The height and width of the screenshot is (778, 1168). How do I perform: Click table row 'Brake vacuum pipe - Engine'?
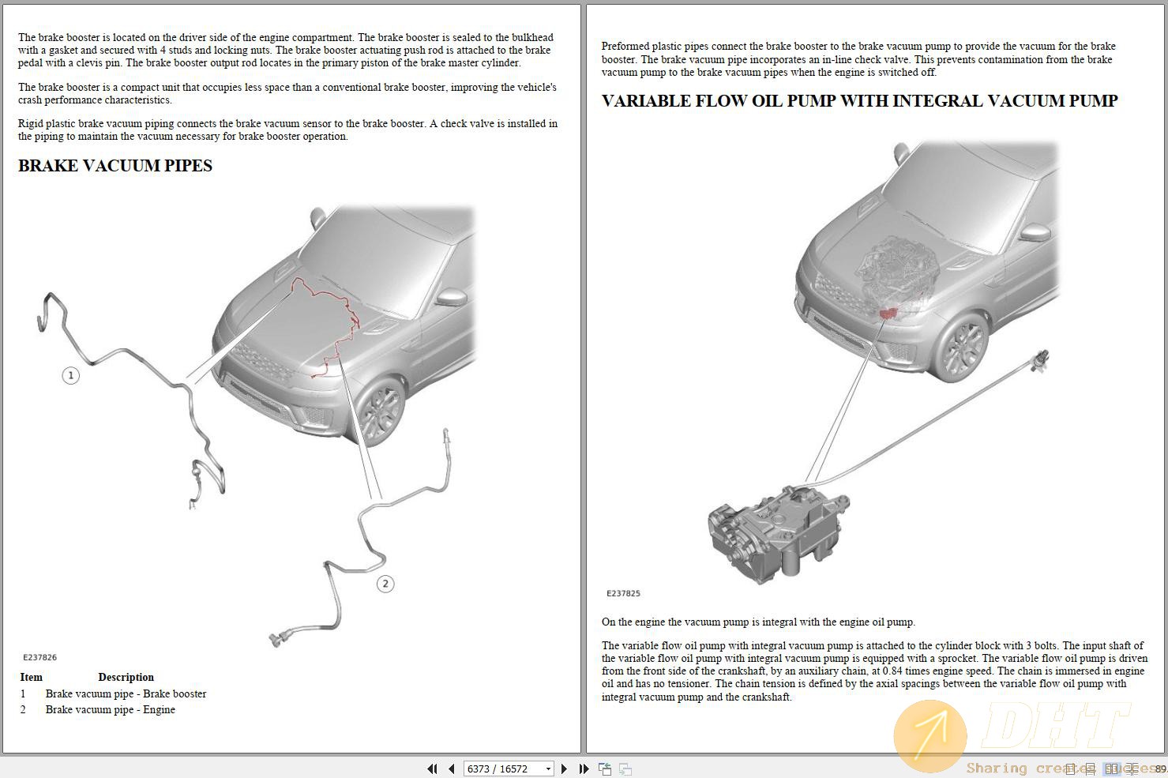pyautogui.click(x=97, y=709)
